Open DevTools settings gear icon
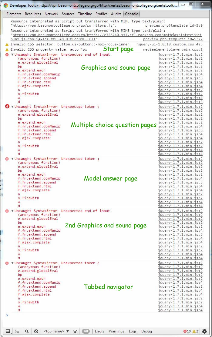The height and width of the screenshot is (337, 212). point(204,331)
